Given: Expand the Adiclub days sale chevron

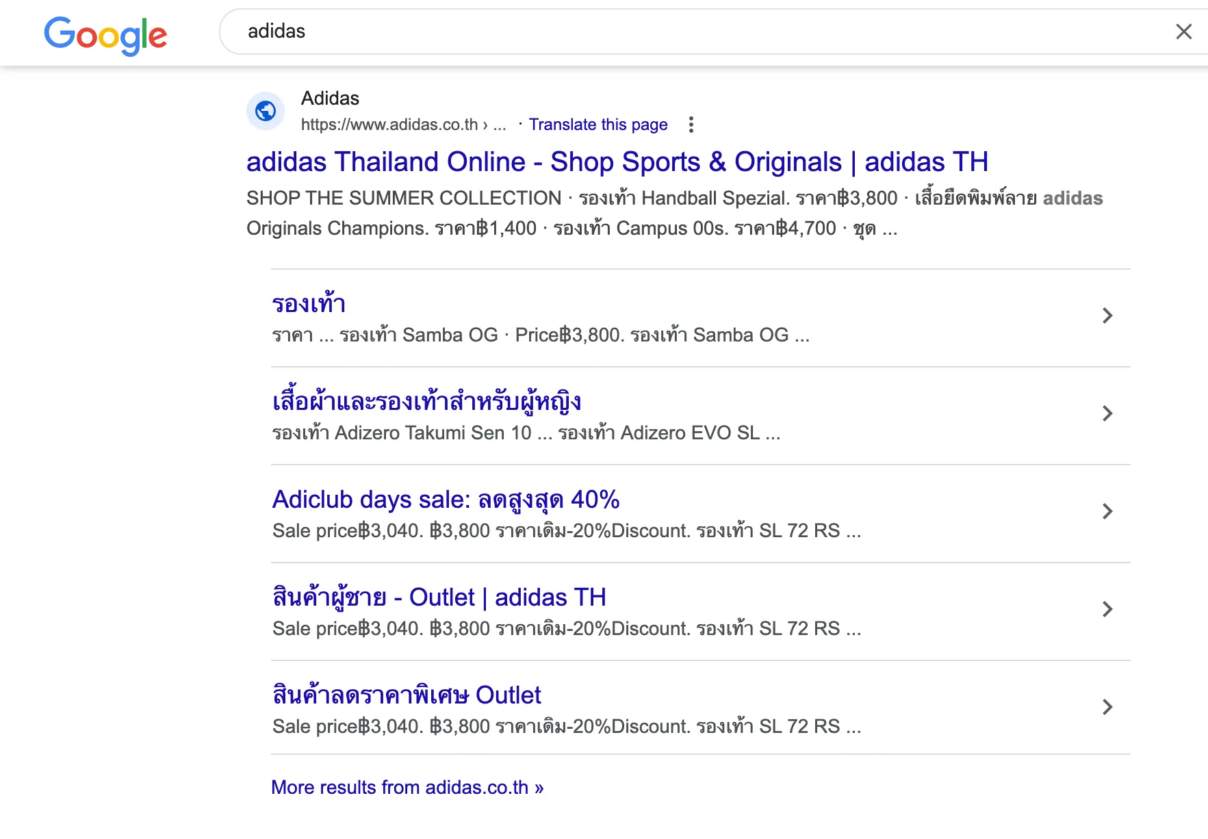Looking at the screenshot, I should [1107, 511].
